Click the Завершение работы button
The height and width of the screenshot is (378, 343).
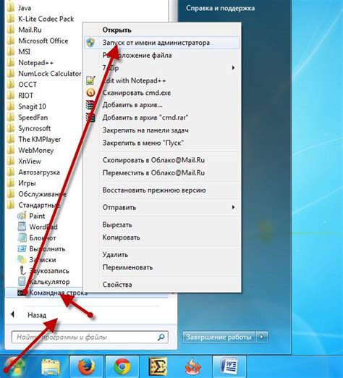point(219,337)
